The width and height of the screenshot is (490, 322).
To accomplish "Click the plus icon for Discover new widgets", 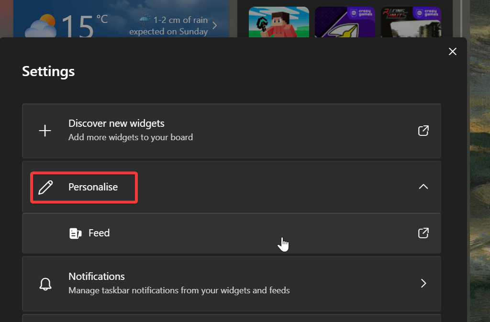I will coord(45,131).
